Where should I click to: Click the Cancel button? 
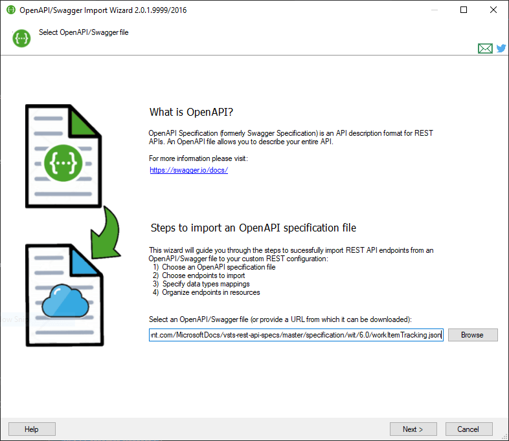pos(468,429)
